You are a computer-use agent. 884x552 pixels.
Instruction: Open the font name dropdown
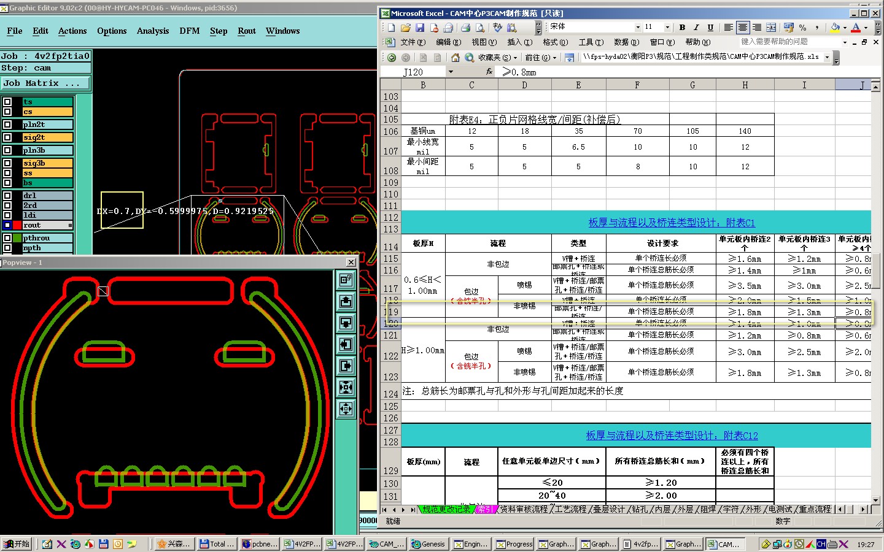tap(638, 28)
